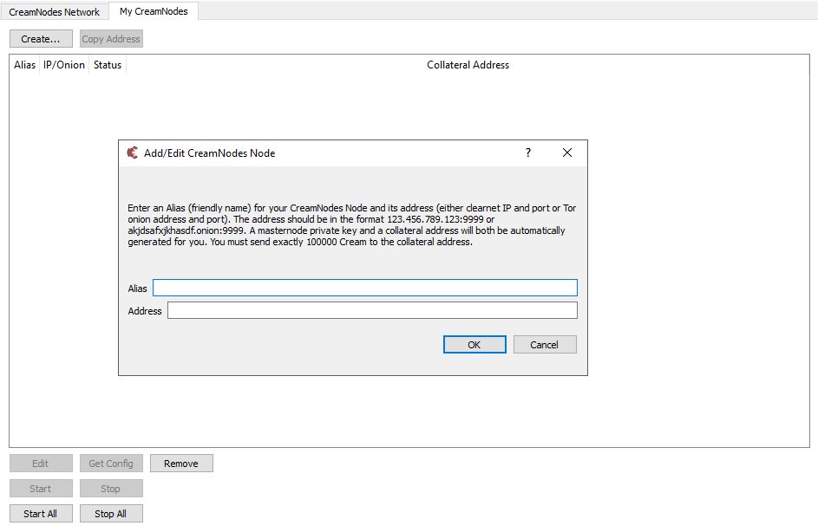Focus the Address input field
This screenshot has height=532, width=818.
(372, 310)
